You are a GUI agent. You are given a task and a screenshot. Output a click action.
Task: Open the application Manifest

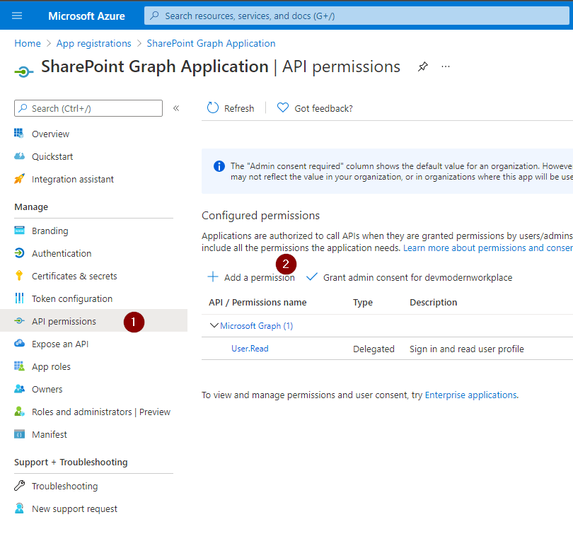pyautogui.click(x=47, y=434)
